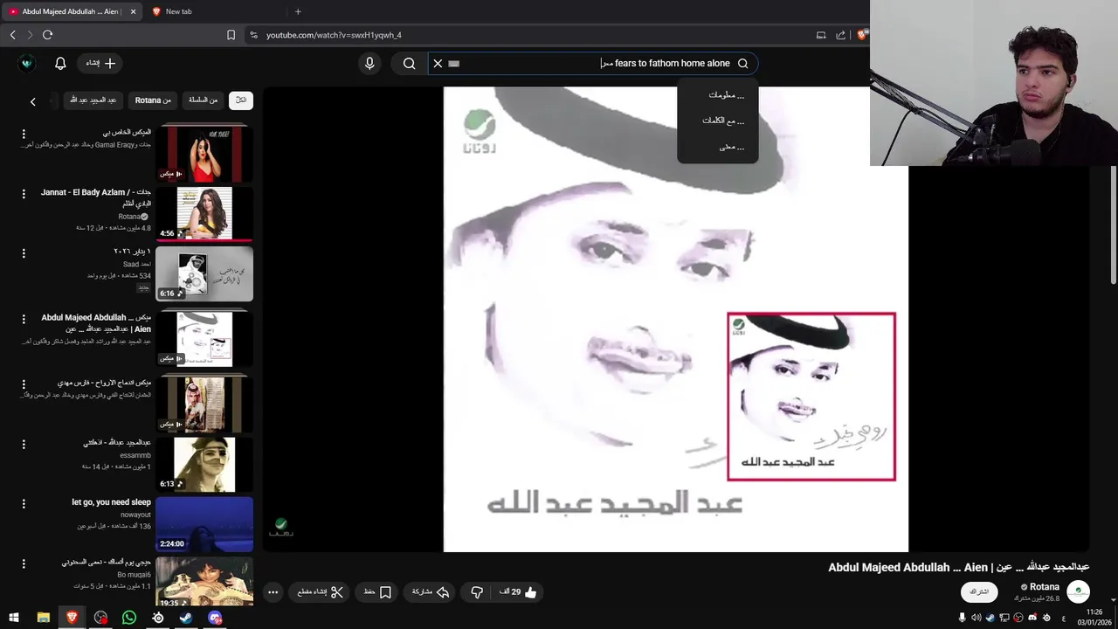1118x629 pixels.
Task: Go back using the browser back arrow
Action: point(12,35)
